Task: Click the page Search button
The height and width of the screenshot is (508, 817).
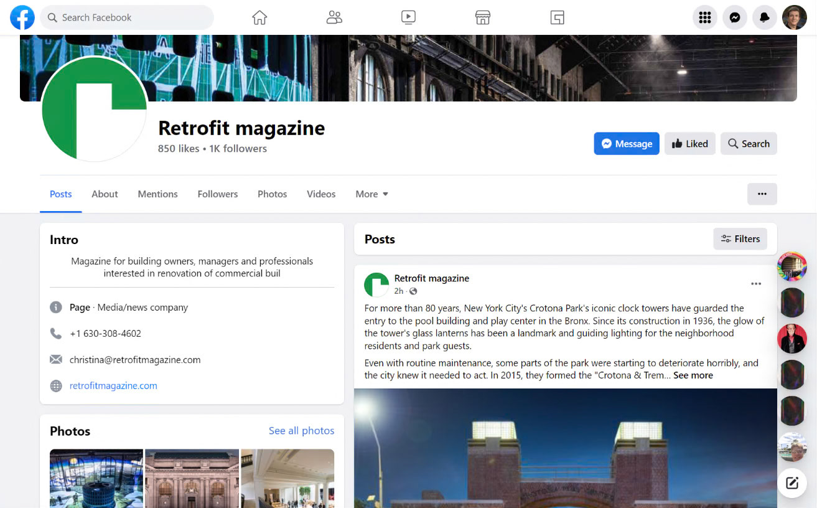Action: pos(749,144)
